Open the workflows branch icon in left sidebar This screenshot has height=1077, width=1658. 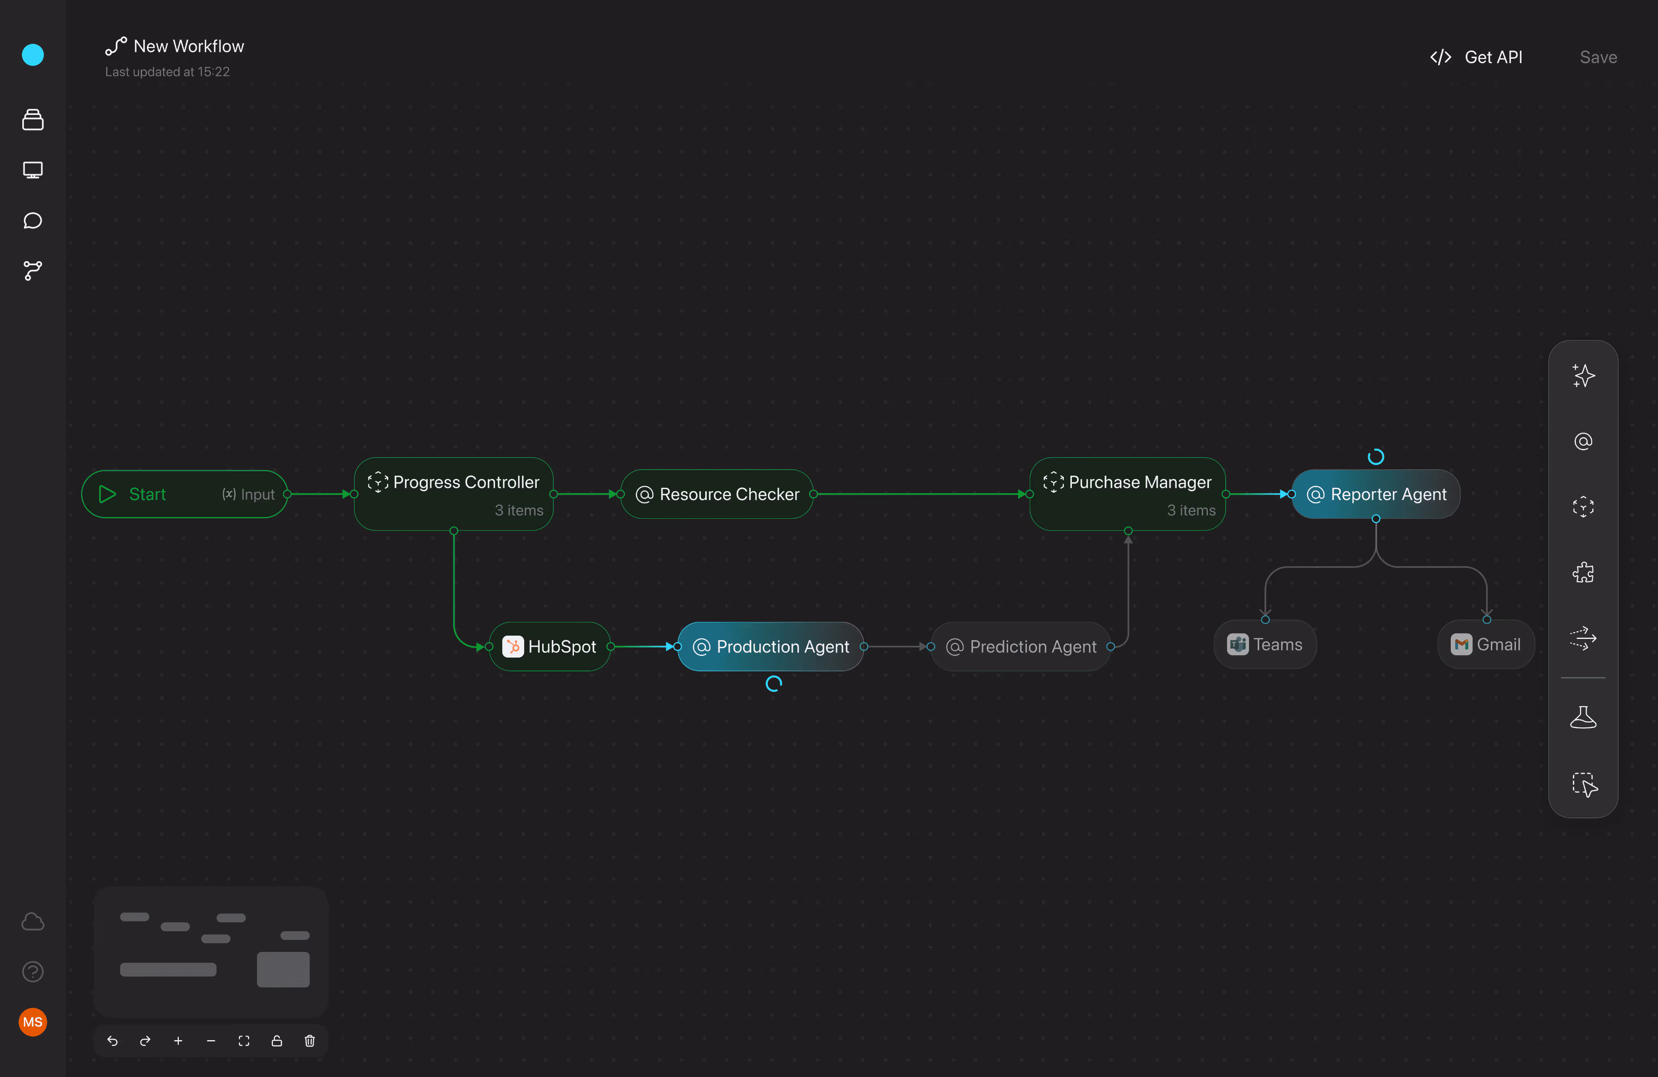33,271
